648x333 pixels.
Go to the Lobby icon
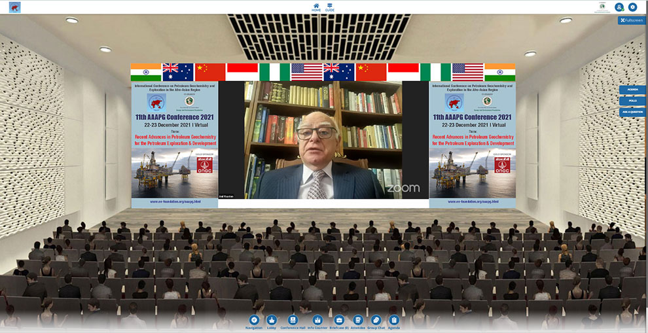tap(272, 320)
